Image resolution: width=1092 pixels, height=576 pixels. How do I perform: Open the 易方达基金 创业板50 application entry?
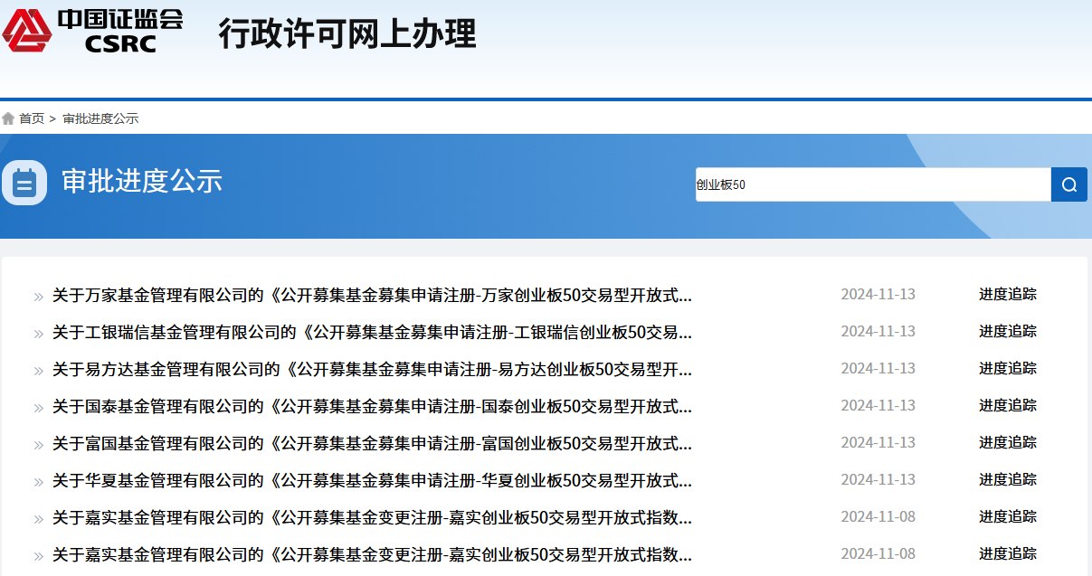[x=372, y=369]
